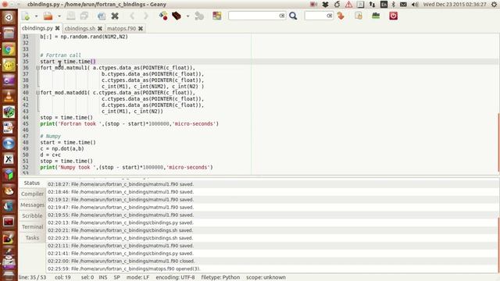
Task: Click inside the toolbar search field
Action: pyautogui.click(x=253, y=16)
